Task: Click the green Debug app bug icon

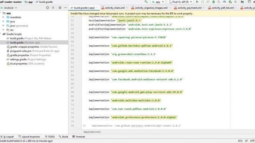Action: (x=214, y=2)
